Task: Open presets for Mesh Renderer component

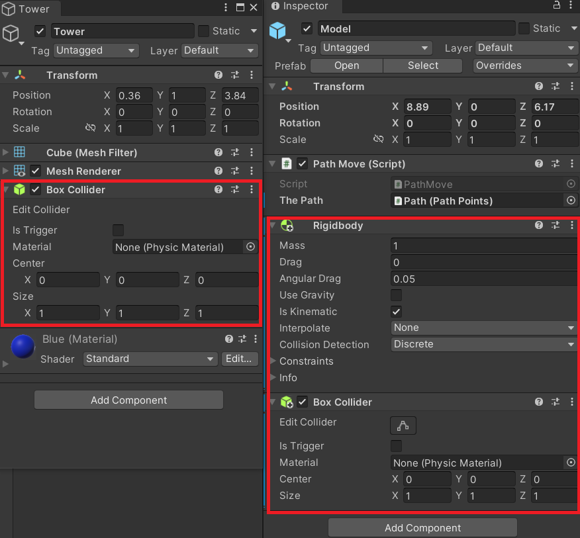Action: (x=235, y=171)
